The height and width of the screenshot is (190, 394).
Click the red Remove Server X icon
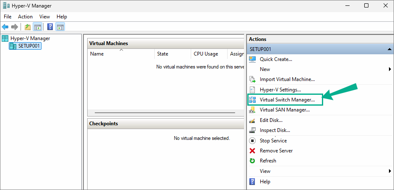pyautogui.click(x=252, y=151)
